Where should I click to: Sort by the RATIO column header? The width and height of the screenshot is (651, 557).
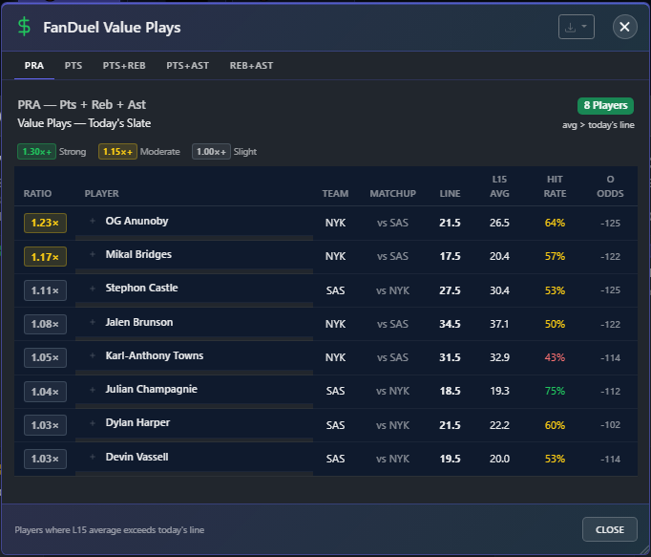point(37,194)
